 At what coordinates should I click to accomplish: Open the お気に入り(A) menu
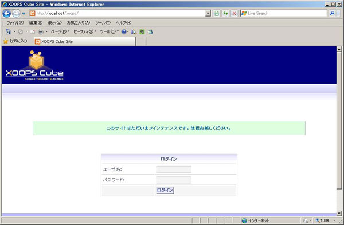[79, 23]
